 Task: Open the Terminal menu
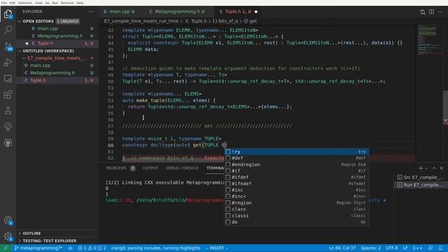click(x=67, y=3)
